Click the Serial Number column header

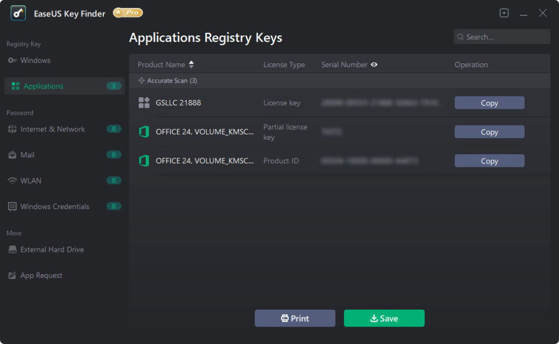pos(344,64)
